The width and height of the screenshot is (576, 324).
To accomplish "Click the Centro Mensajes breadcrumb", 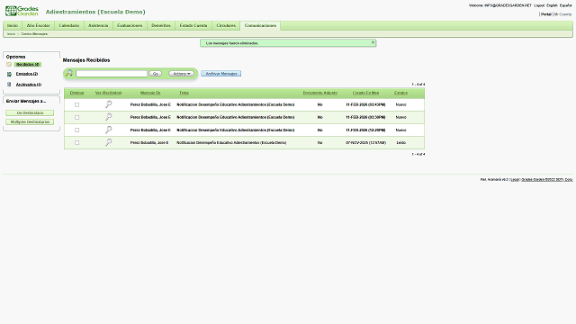I will [34, 34].
